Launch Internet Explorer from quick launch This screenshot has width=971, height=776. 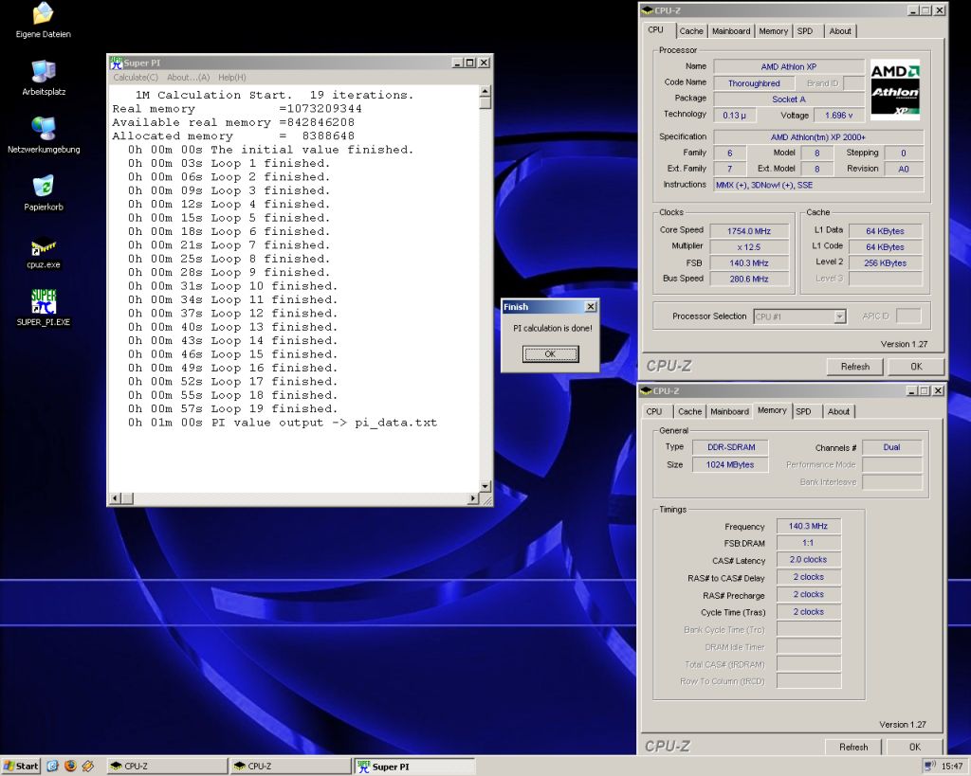click(53, 767)
